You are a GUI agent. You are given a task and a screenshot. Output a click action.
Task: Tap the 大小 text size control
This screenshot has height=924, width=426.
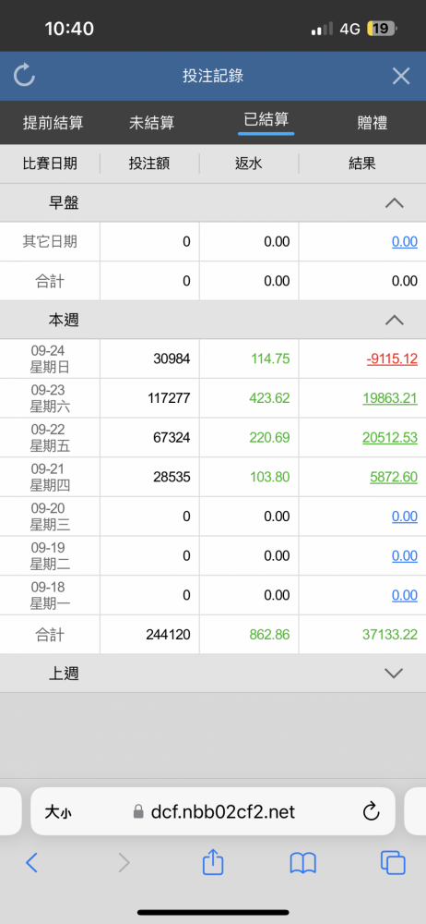[58, 812]
